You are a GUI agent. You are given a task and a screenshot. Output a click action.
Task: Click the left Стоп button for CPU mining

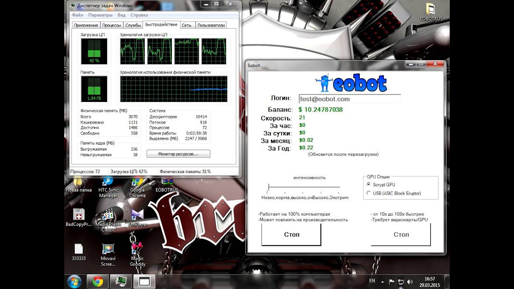pos(292,234)
